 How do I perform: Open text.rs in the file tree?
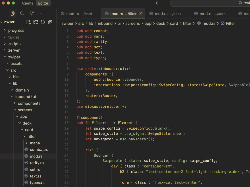coord(36,176)
